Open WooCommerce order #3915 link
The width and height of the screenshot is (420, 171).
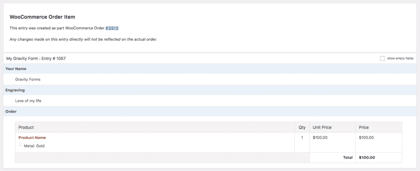[112, 28]
